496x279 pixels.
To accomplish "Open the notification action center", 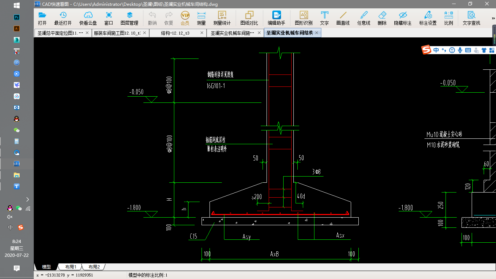I will 17,268.
